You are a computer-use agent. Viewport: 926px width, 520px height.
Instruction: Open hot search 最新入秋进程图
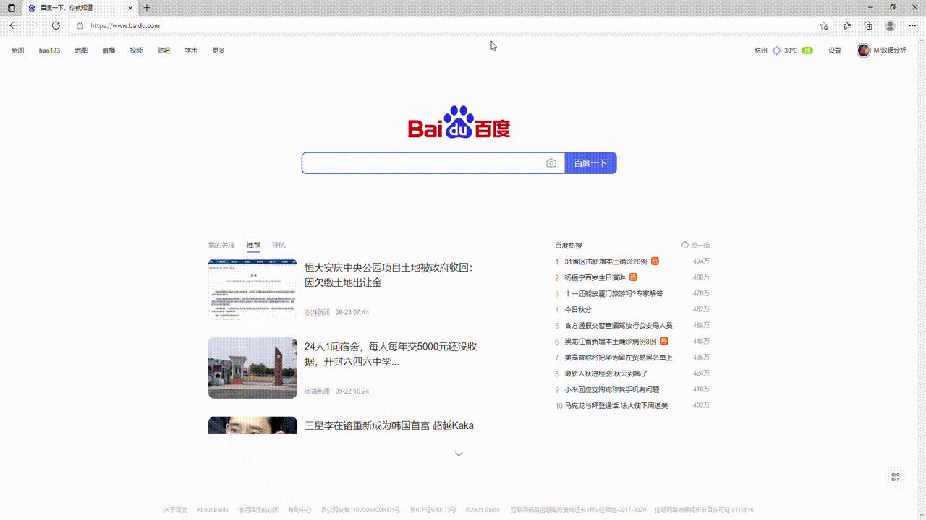(x=606, y=373)
